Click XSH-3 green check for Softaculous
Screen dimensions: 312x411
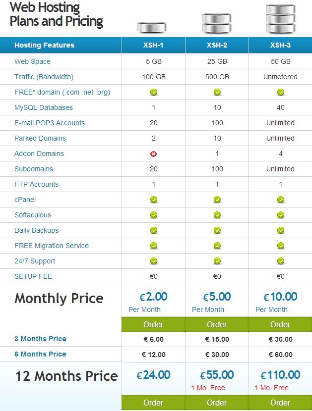tap(280, 215)
